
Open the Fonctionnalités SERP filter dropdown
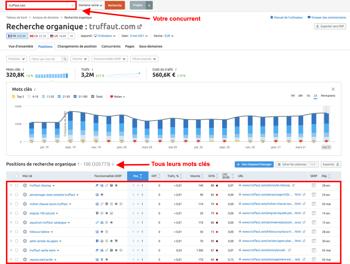[x=110, y=59]
